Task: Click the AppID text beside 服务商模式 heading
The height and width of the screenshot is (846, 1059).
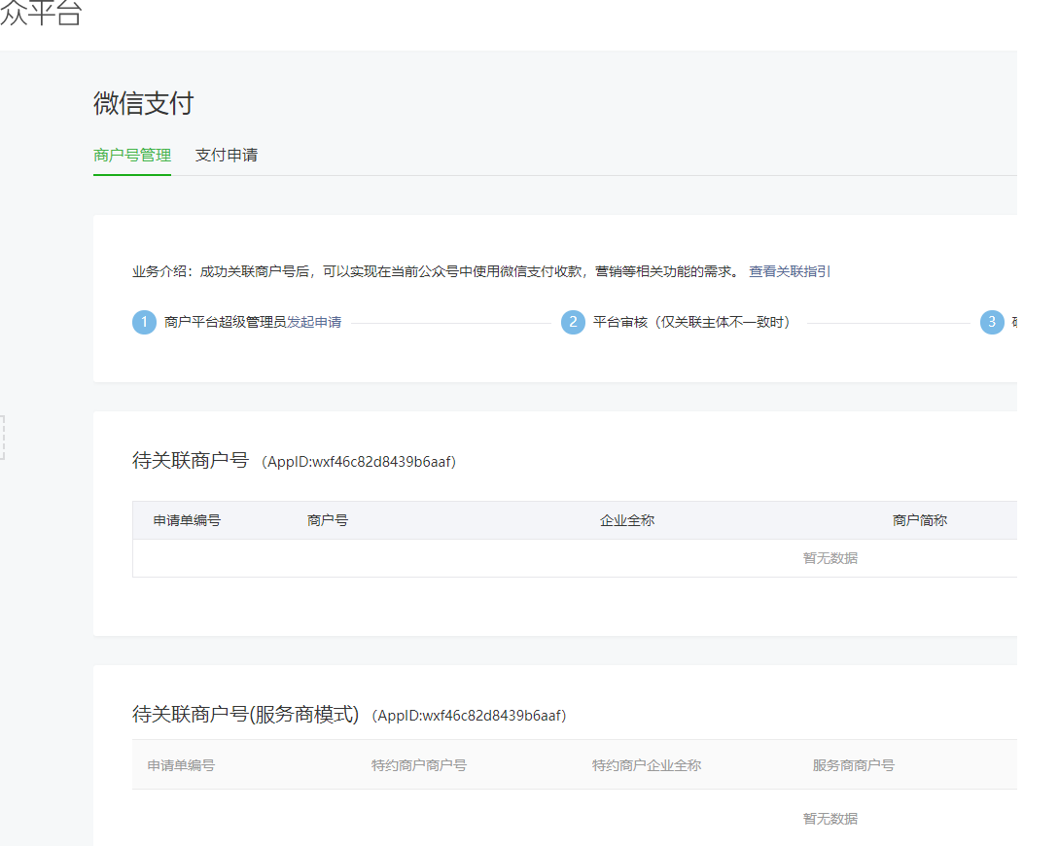Action: coord(470,716)
